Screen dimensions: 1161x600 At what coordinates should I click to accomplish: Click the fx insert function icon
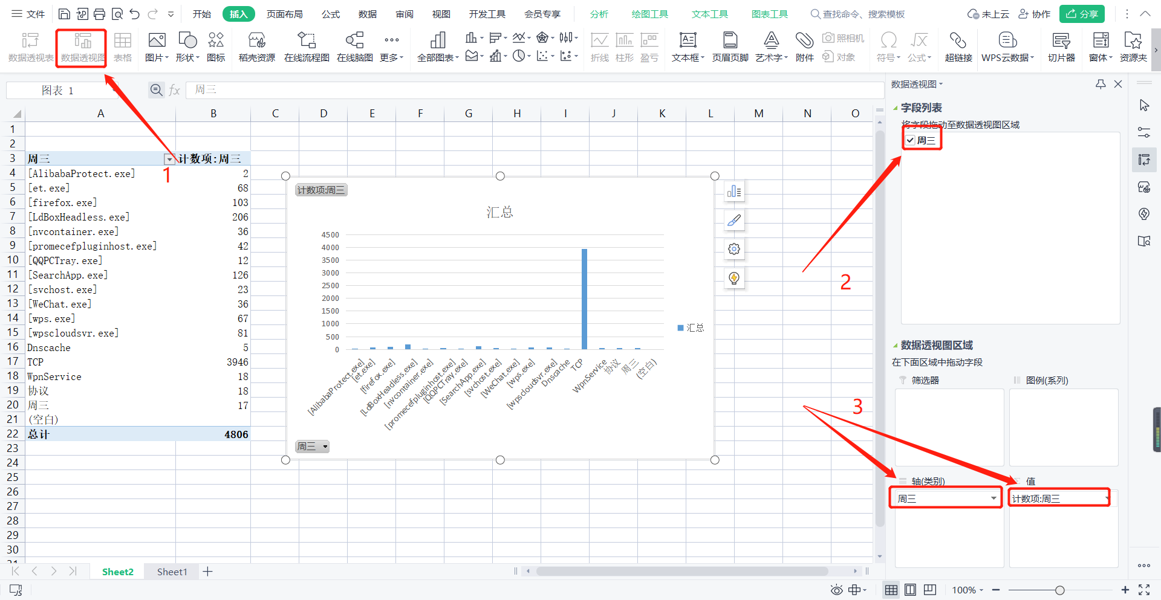[175, 90]
